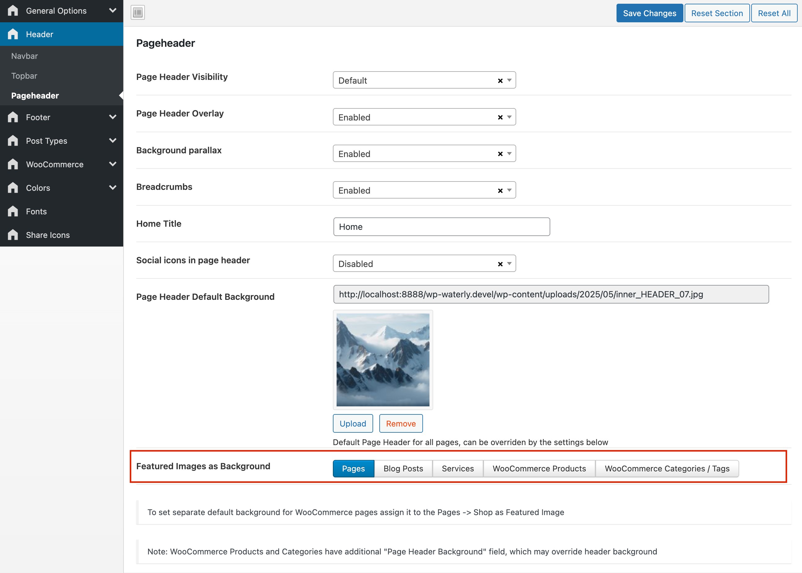Image resolution: width=802 pixels, height=573 pixels.
Task: Click the Header section home icon
Action: point(13,34)
